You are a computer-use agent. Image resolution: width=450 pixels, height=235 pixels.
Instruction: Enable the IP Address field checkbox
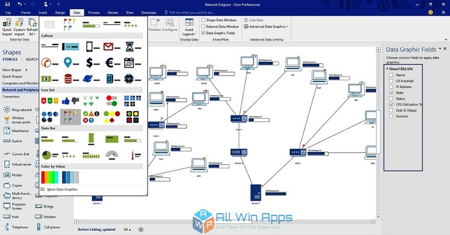(391, 87)
